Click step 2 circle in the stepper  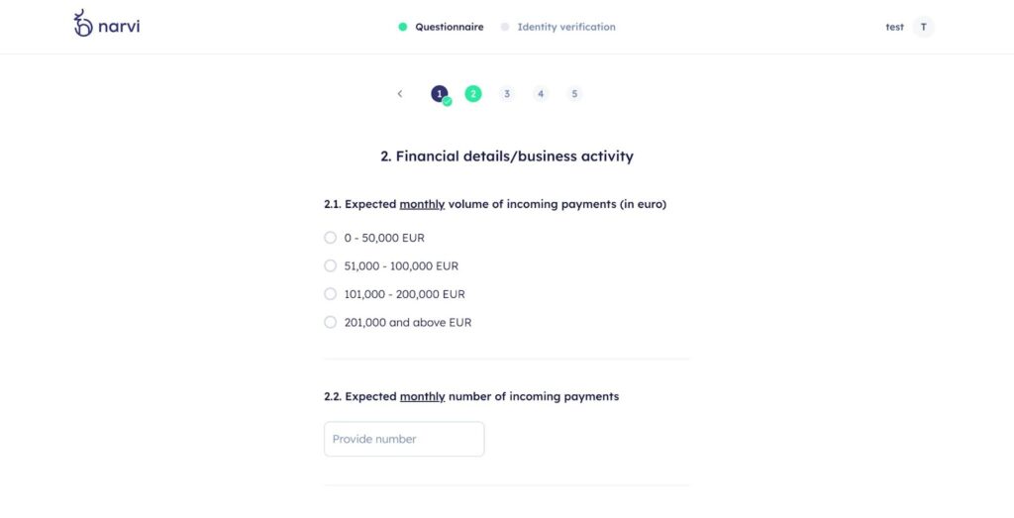tap(473, 94)
